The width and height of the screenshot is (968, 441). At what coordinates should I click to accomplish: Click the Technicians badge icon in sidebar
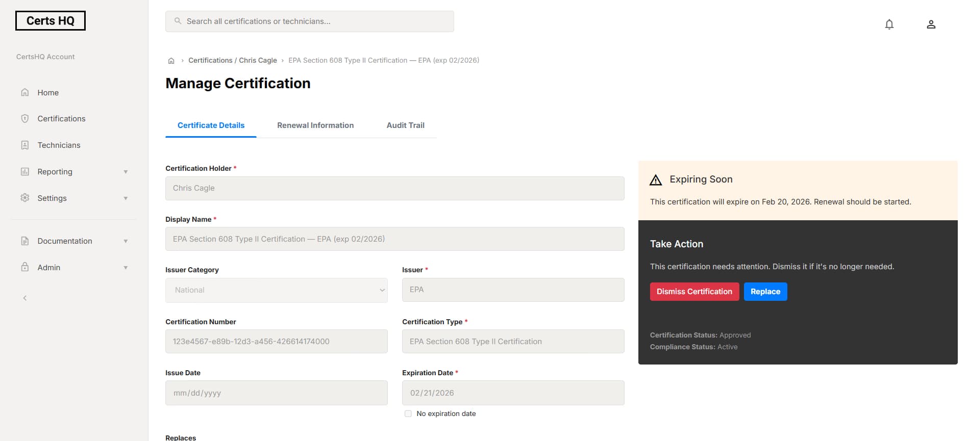(24, 145)
